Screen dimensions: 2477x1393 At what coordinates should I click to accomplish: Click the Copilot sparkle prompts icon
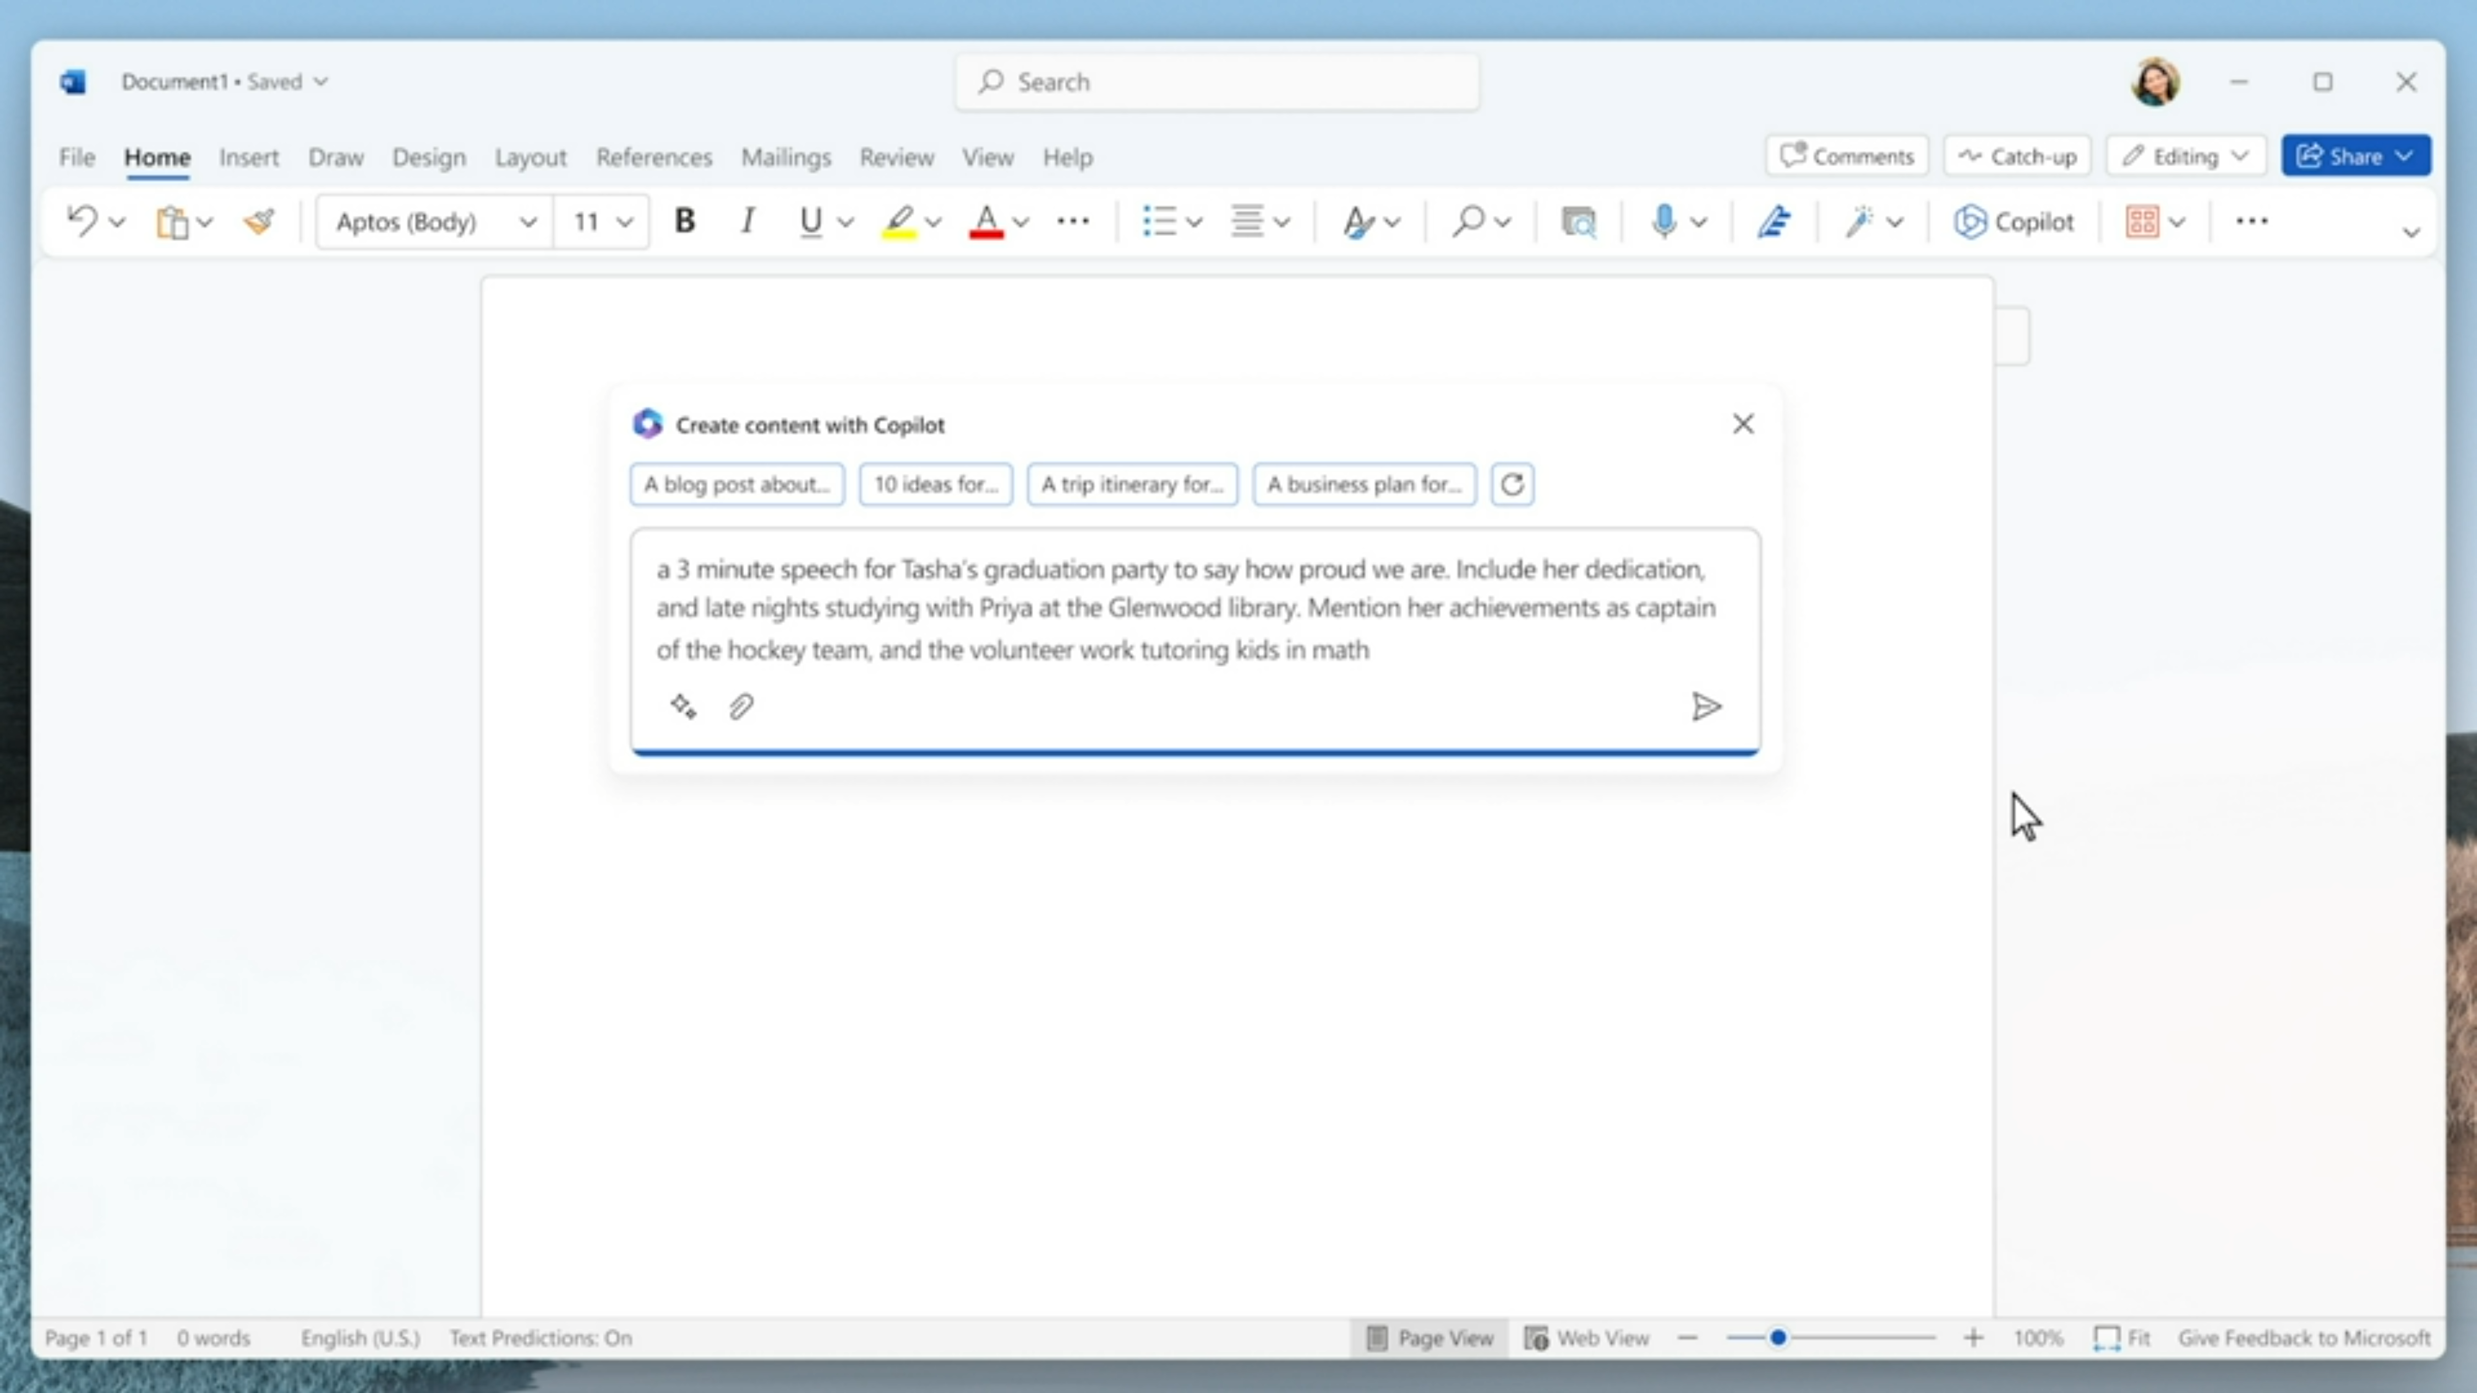[683, 707]
